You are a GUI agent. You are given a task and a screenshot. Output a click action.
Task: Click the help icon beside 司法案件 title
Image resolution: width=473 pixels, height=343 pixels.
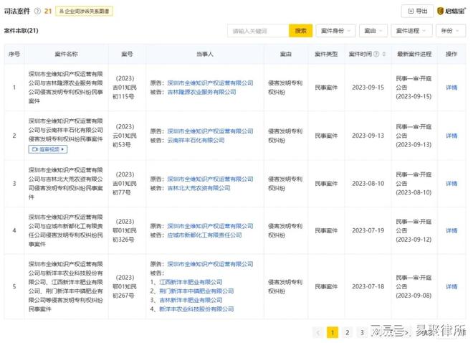[37, 11]
